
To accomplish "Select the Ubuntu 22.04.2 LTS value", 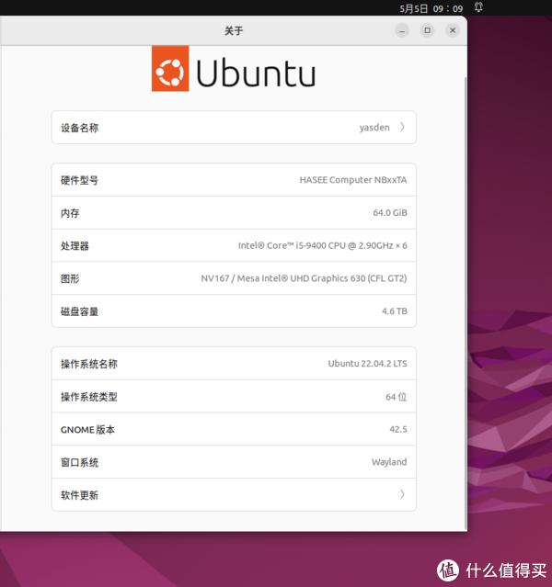I will (x=367, y=364).
